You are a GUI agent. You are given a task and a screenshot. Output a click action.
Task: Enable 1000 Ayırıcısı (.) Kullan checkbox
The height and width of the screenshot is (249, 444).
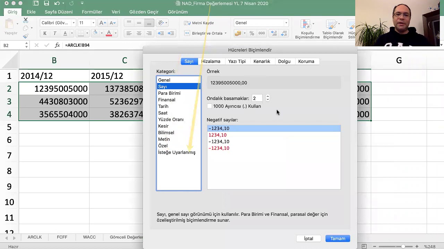210,106
